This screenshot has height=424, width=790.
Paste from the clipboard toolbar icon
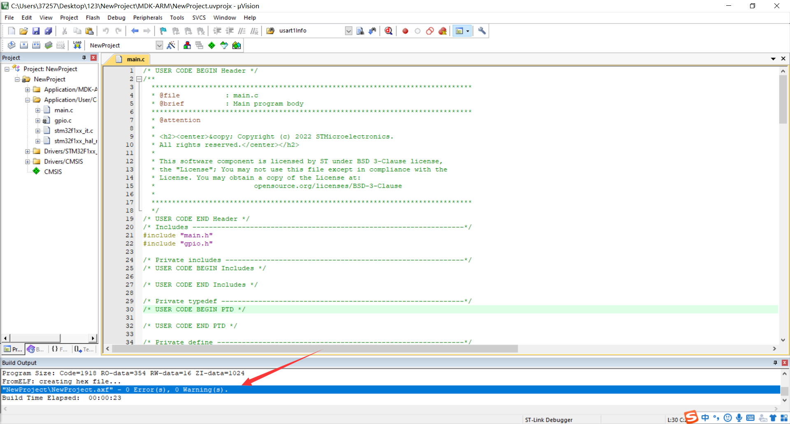click(x=89, y=31)
